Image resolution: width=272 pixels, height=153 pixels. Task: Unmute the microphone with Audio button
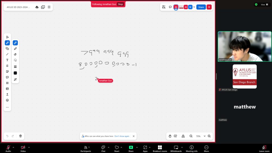click(8, 148)
